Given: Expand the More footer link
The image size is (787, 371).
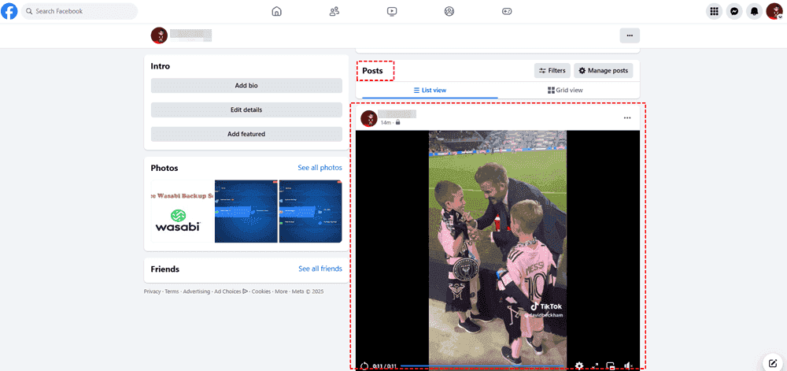Looking at the screenshot, I should click(x=281, y=291).
